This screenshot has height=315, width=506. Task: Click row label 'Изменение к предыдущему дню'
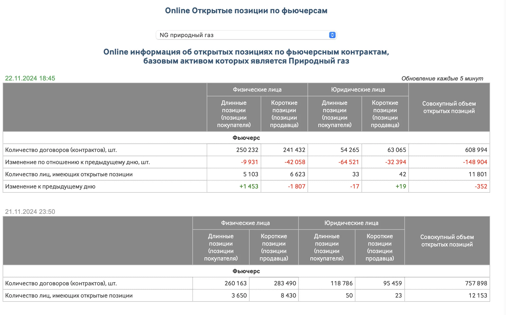(50, 186)
